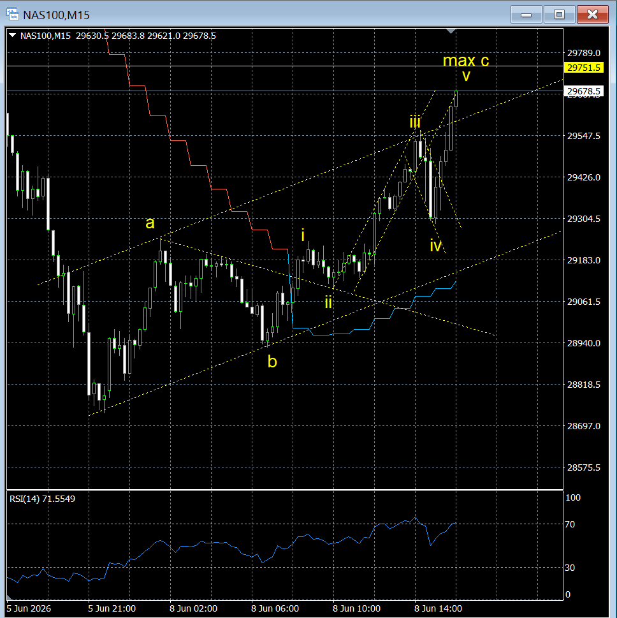The width and height of the screenshot is (617, 618).
Task: Click the 29789.0 price scale value
Action: point(583,53)
